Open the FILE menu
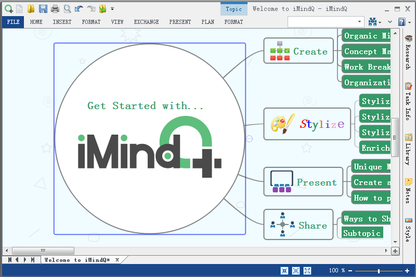Screen dimensions: 416x277 point(14,22)
